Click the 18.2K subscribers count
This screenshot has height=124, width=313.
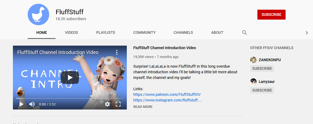[71, 19]
